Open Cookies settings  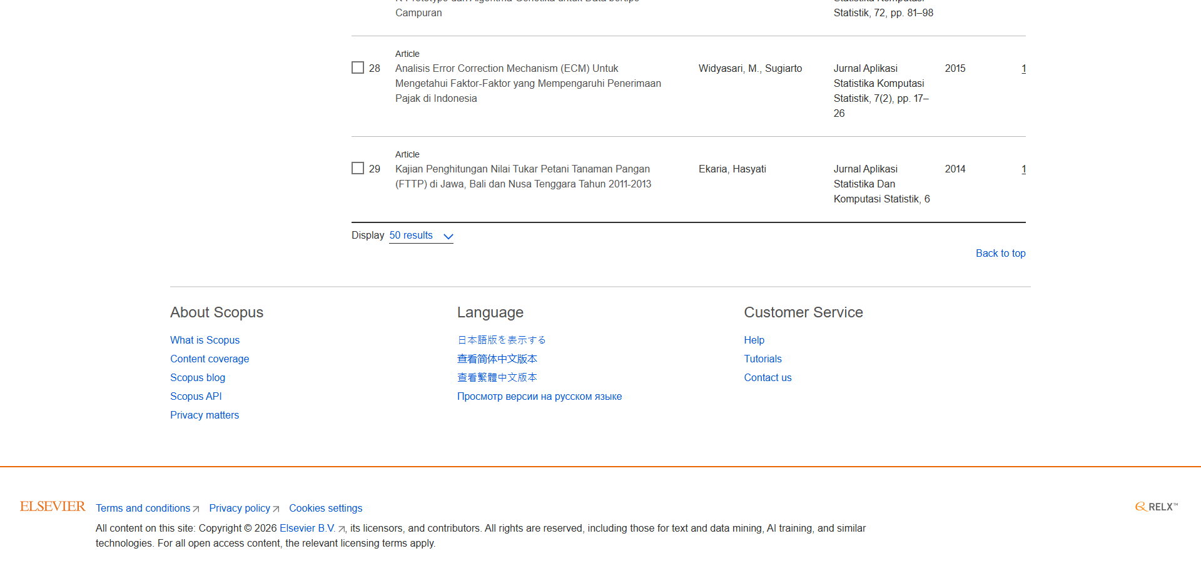(325, 508)
